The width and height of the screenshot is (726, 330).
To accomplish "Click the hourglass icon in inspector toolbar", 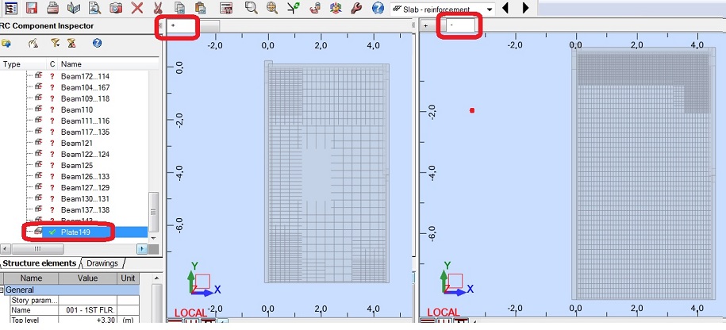I will 71,43.
